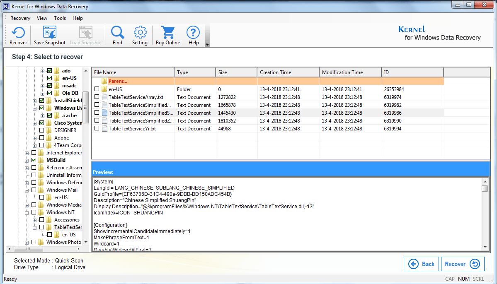Expand the Windows Photo tree node
Viewport: 497px width, 284px height.
tap(27, 243)
